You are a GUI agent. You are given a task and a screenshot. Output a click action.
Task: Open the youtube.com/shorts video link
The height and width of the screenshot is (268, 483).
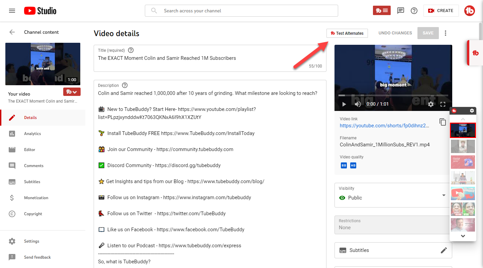[x=384, y=126]
